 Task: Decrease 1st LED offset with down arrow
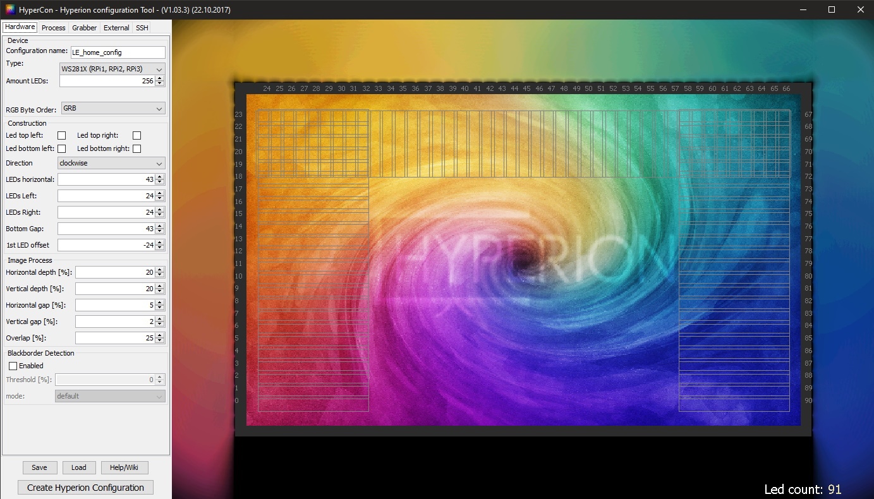pyautogui.click(x=160, y=248)
